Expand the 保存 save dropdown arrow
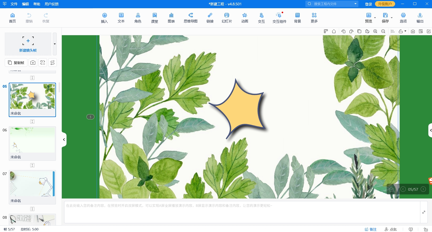432x232 pixels. pos(392,18)
